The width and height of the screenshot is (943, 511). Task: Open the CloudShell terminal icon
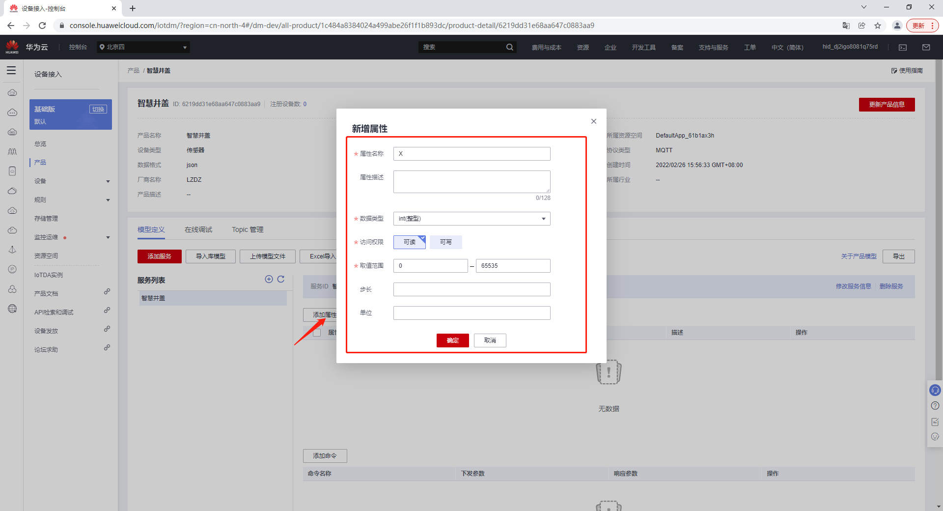click(903, 47)
